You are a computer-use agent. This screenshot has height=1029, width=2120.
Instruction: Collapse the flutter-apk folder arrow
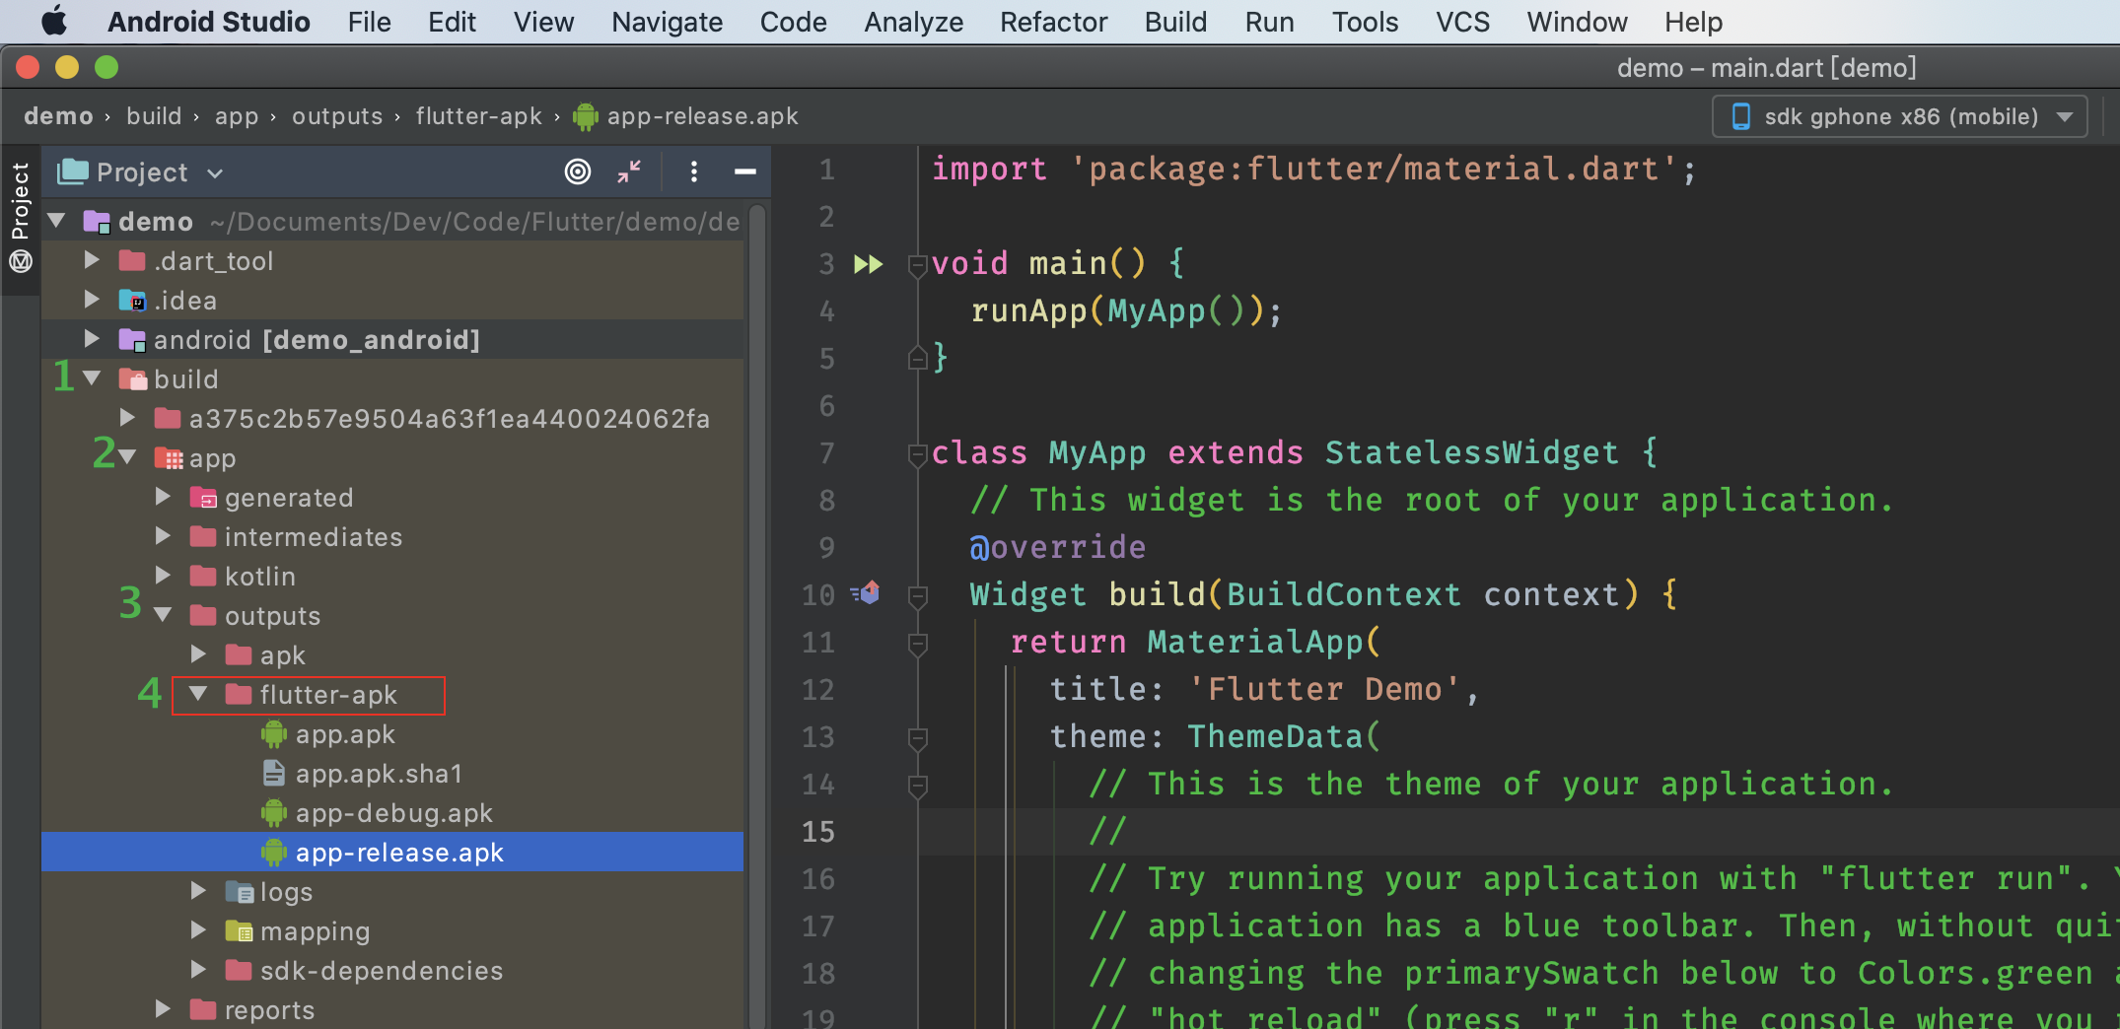(198, 694)
